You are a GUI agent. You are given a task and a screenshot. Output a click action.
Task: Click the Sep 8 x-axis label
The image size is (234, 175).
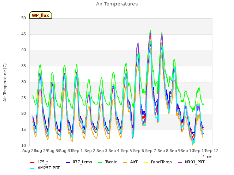163,151
